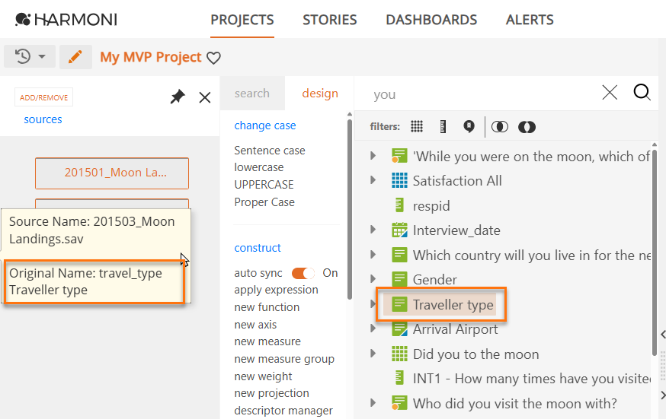Close the sources panel with X
Image resolution: width=666 pixels, height=419 pixels.
coord(205,98)
